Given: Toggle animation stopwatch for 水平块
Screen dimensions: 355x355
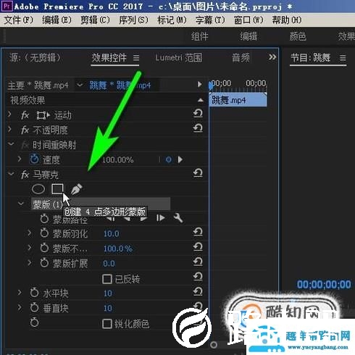Looking at the screenshot, I should [x=34, y=293].
